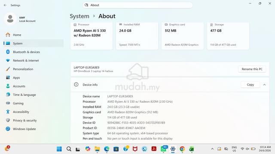The height and width of the screenshot is (154, 275).
Task: Open Microsoft Store from the taskbar
Action: (x=116, y=149)
